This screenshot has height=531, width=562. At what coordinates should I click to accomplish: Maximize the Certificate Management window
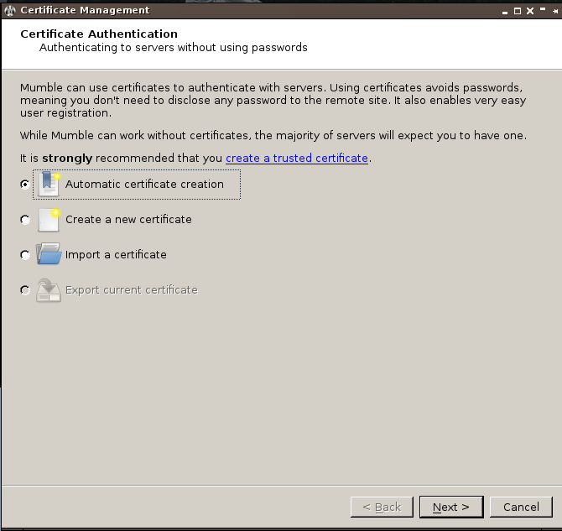(x=518, y=11)
